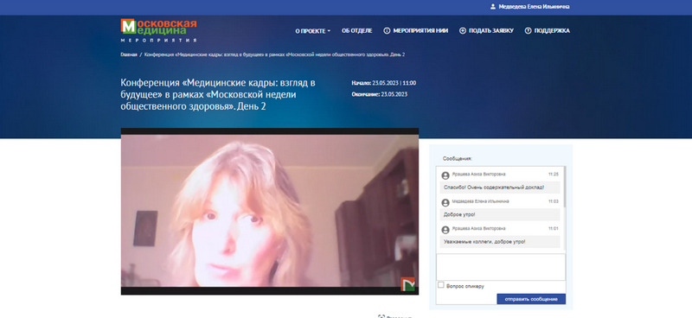
Task: Open the user profile icon beside Медведева
Action: (x=493, y=7)
